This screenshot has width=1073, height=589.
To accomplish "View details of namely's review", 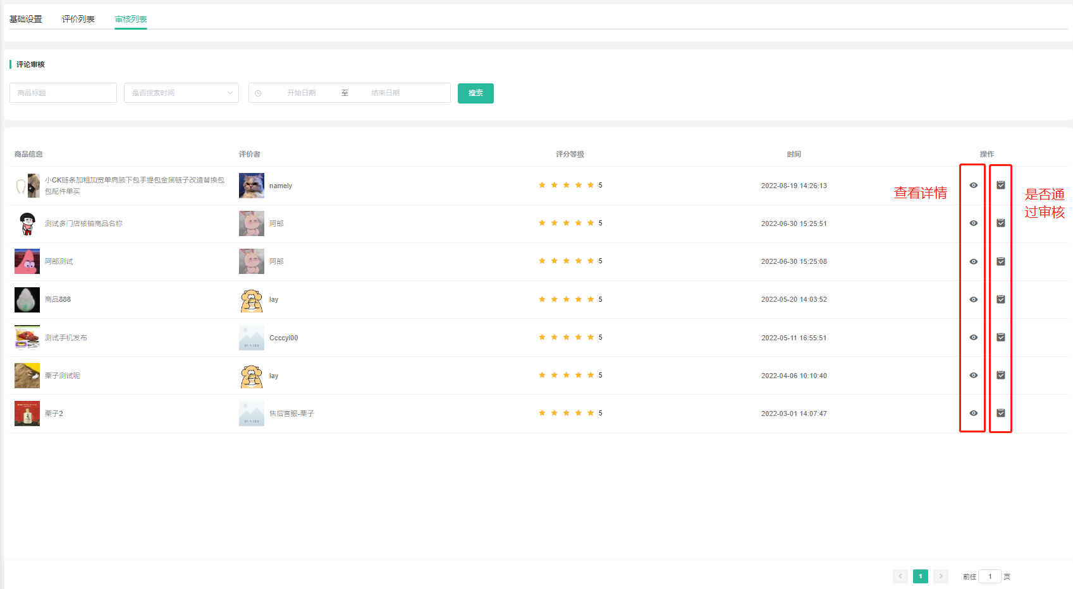I will pos(973,186).
